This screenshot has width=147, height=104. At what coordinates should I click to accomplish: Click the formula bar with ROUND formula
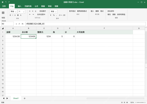pyautogui.click(x=86, y=24)
